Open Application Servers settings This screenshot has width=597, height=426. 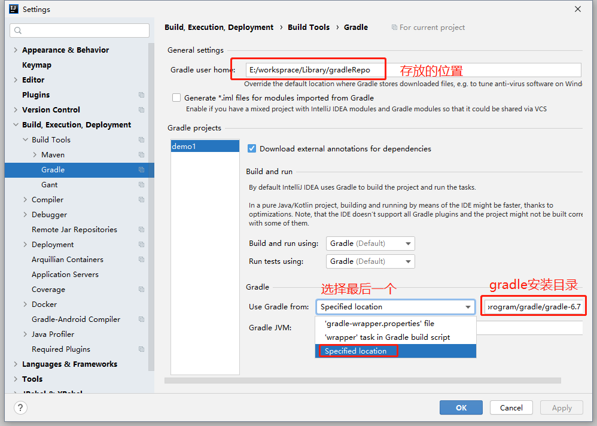pos(65,275)
